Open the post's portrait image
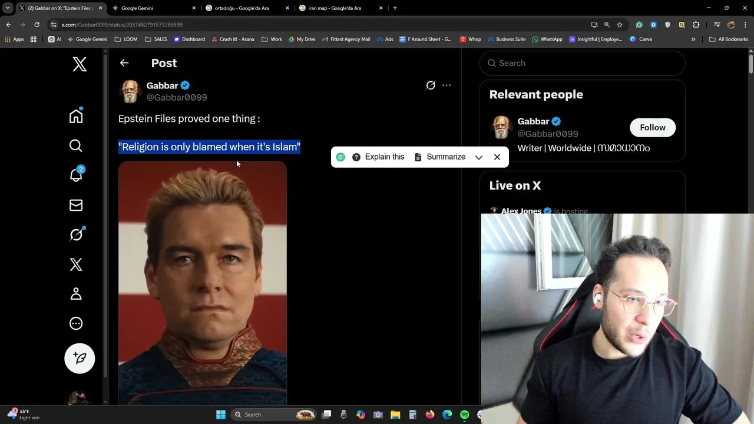 (203, 283)
